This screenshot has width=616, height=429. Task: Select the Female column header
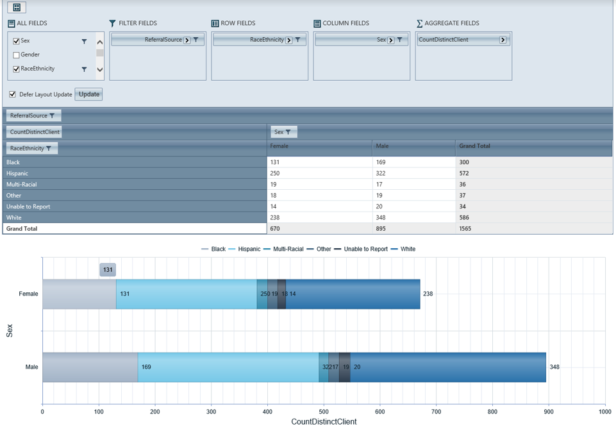(319, 149)
